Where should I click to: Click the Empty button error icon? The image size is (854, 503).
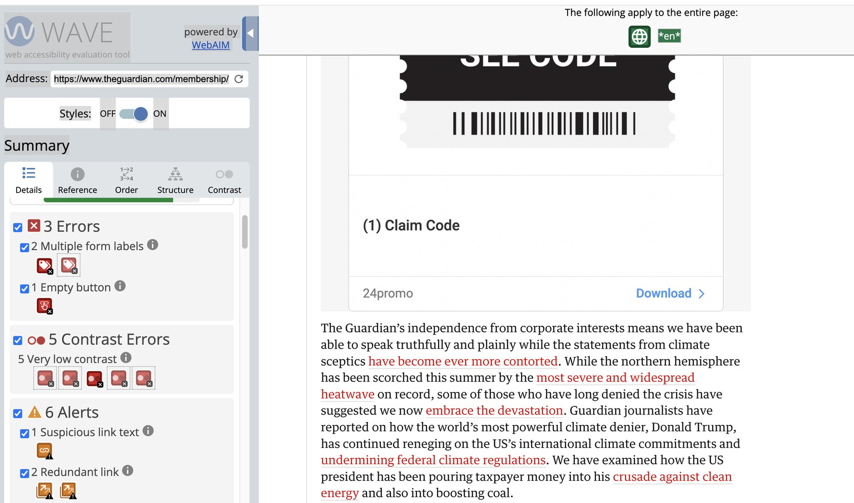(44, 306)
